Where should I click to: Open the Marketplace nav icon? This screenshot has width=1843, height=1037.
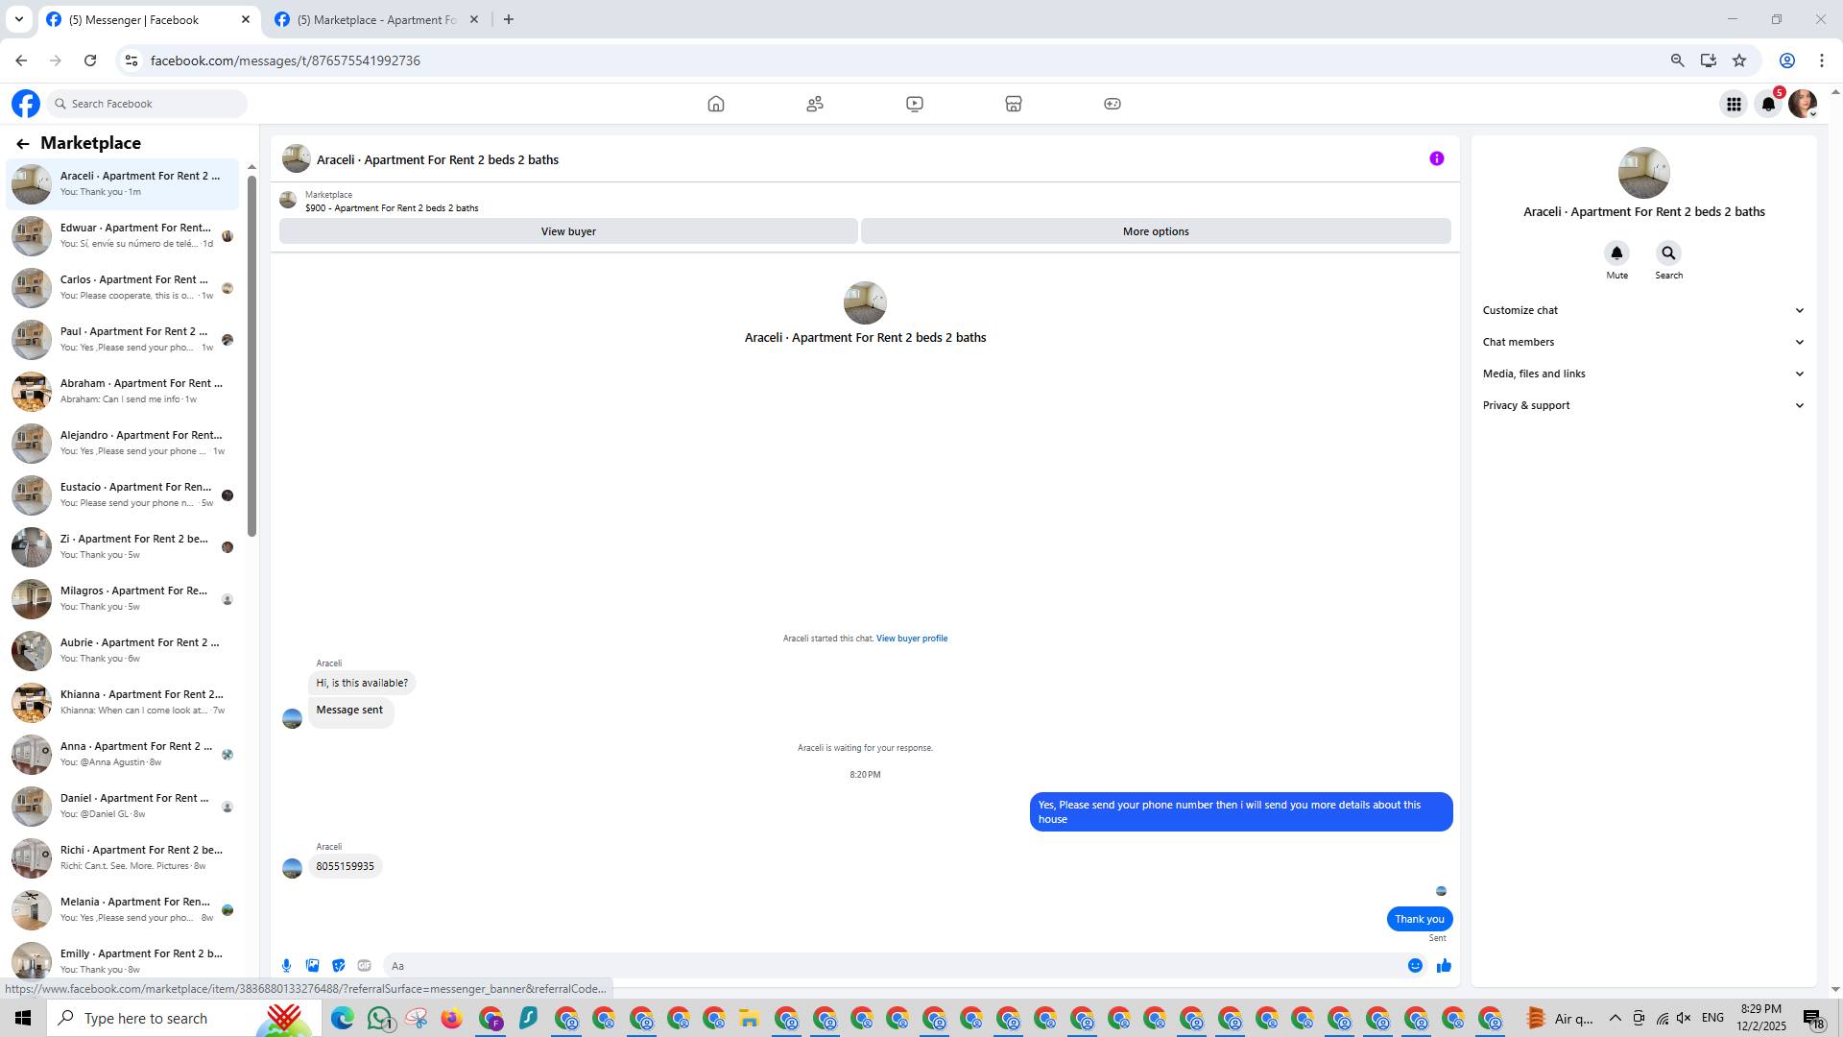(x=1013, y=104)
